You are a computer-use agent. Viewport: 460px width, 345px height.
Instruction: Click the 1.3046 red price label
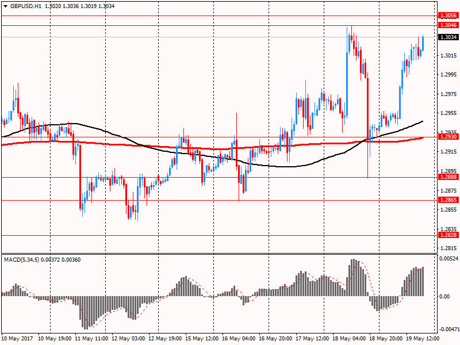click(x=448, y=25)
